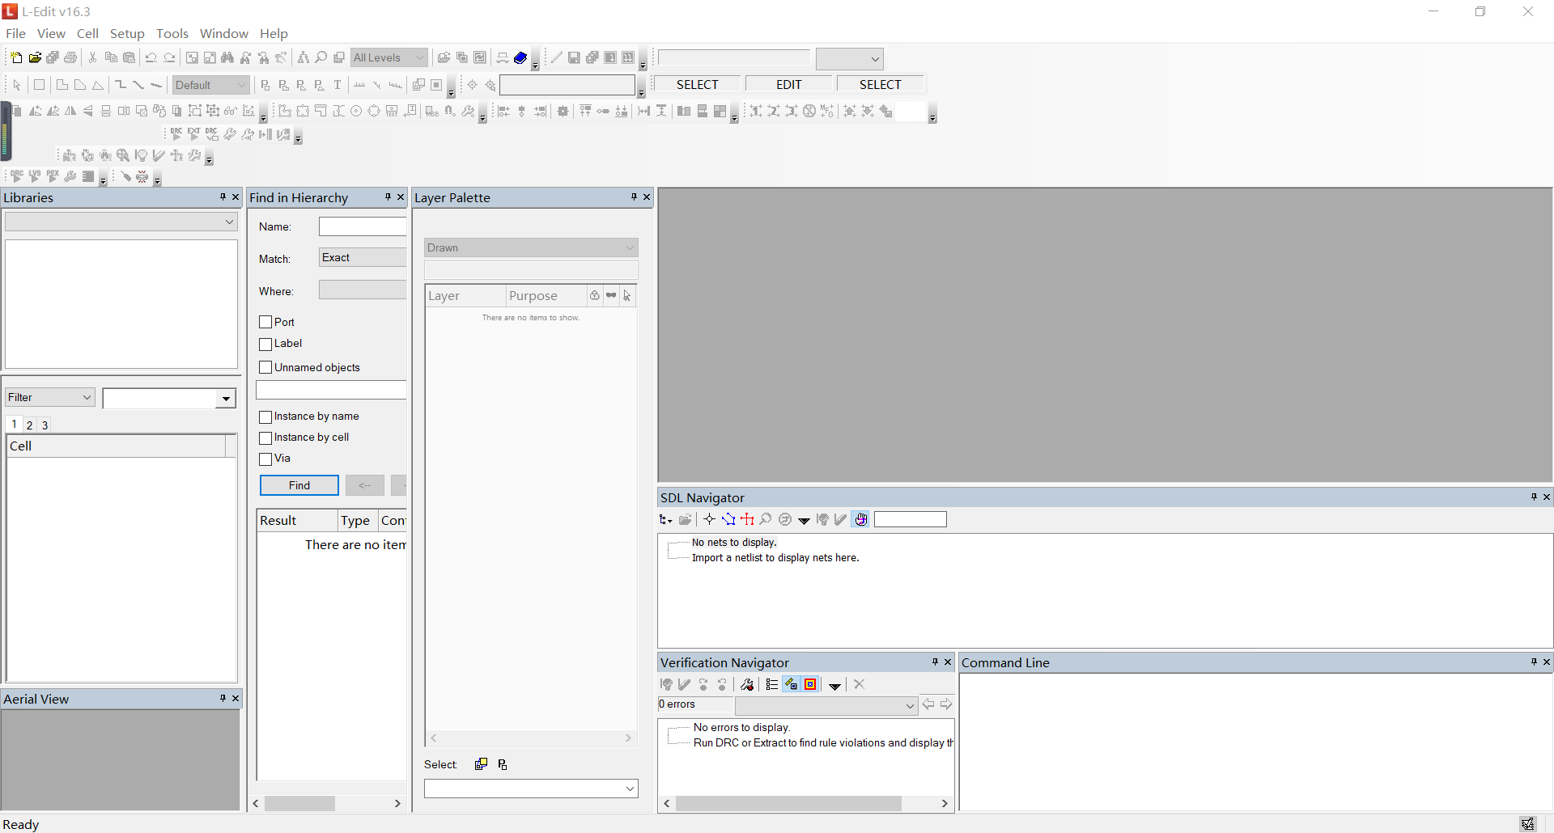Click the SDL Navigator search field

point(911,519)
